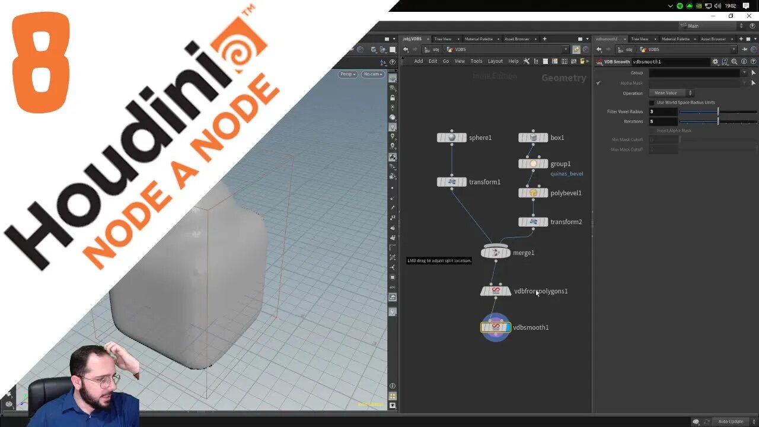The width and height of the screenshot is (759, 427).
Task: Click the Iterations value field
Action: coord(663,121)
